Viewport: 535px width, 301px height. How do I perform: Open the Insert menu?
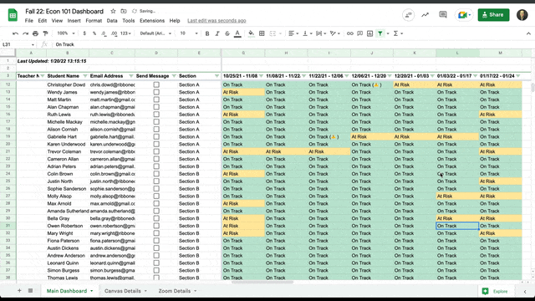click(74, 21)
